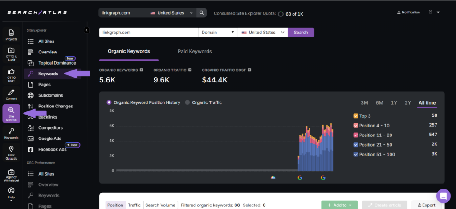This screenshot has height=209, width=456.
Task: Open the user account menu
Action: [434, 12]
